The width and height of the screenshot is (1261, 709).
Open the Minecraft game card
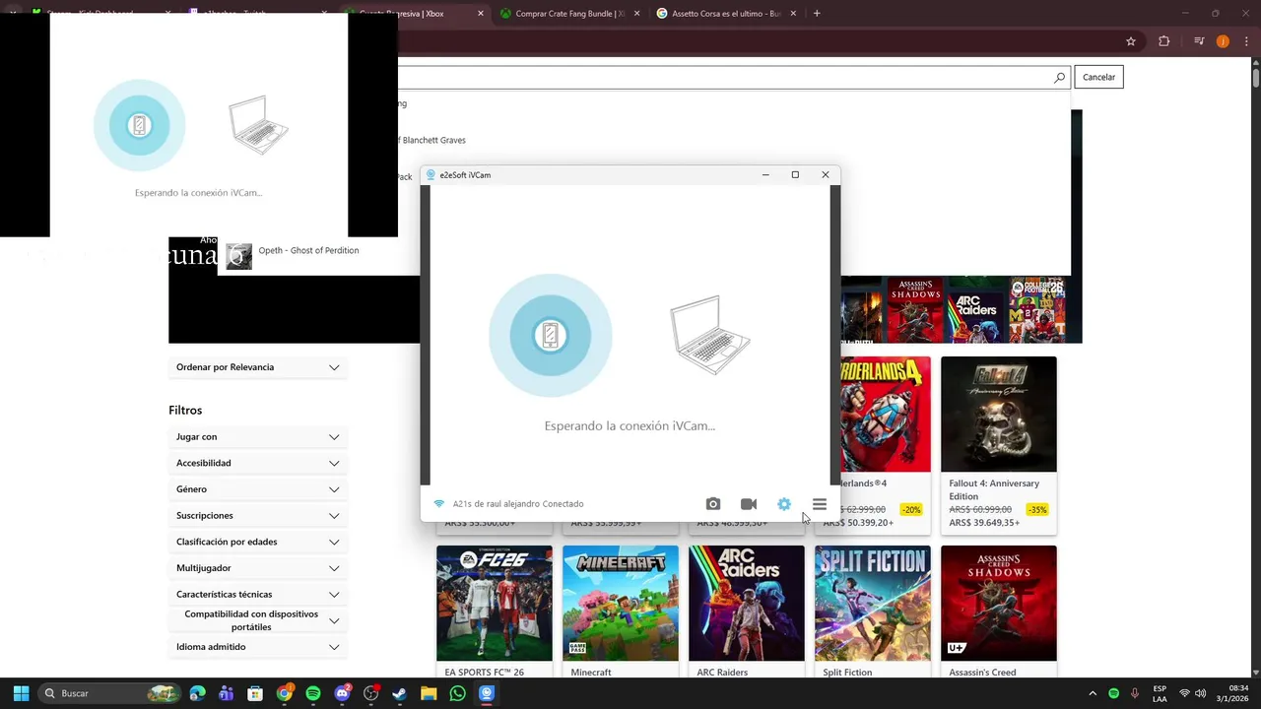coord(621,612)
